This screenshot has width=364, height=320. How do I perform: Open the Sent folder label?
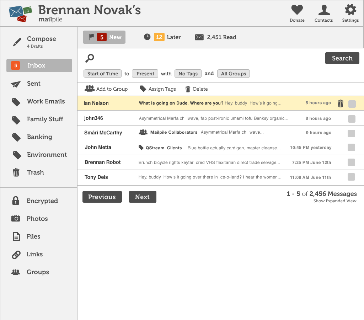[x=34, y=84]
